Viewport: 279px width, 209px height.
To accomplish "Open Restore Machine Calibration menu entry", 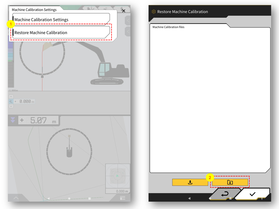I will pyautogui.click(x=61, y=33).
